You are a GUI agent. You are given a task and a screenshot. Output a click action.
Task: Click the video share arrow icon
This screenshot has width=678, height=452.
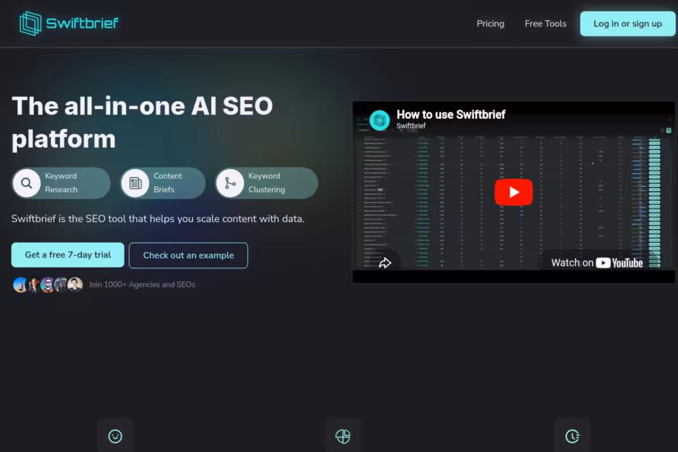click(x=385, y=263)
